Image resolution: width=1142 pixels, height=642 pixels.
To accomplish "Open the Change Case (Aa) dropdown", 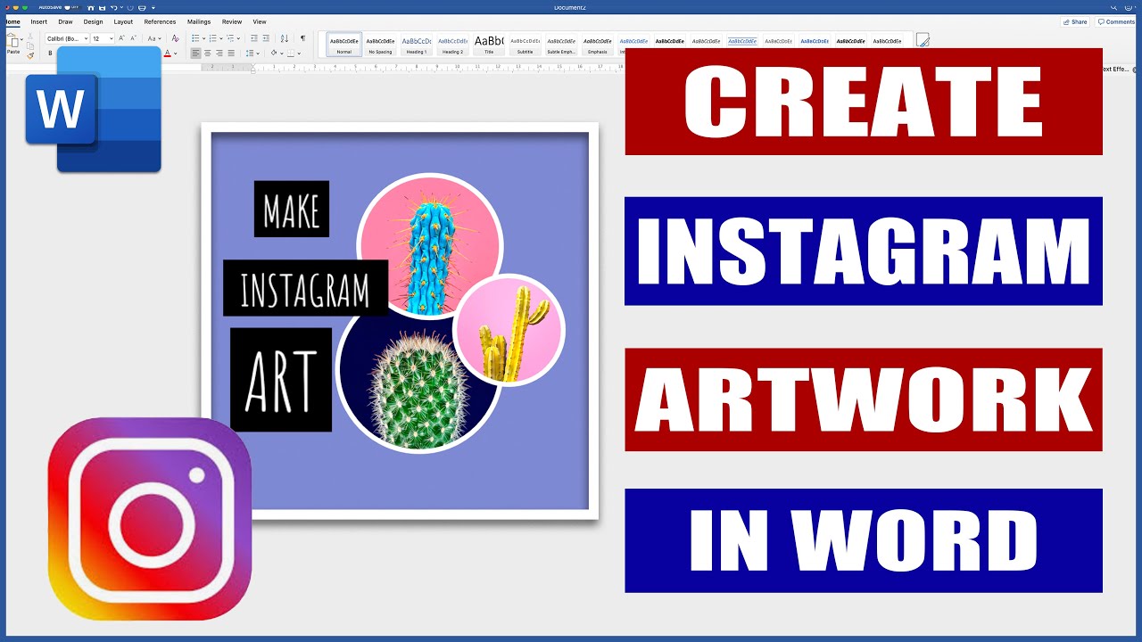I will click(154, 38).
